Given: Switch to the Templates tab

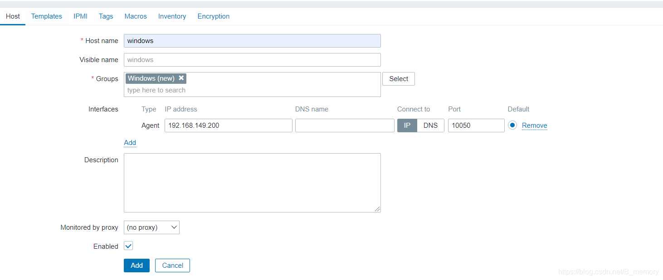Looking at the screenshot, I should pos(47,16).
